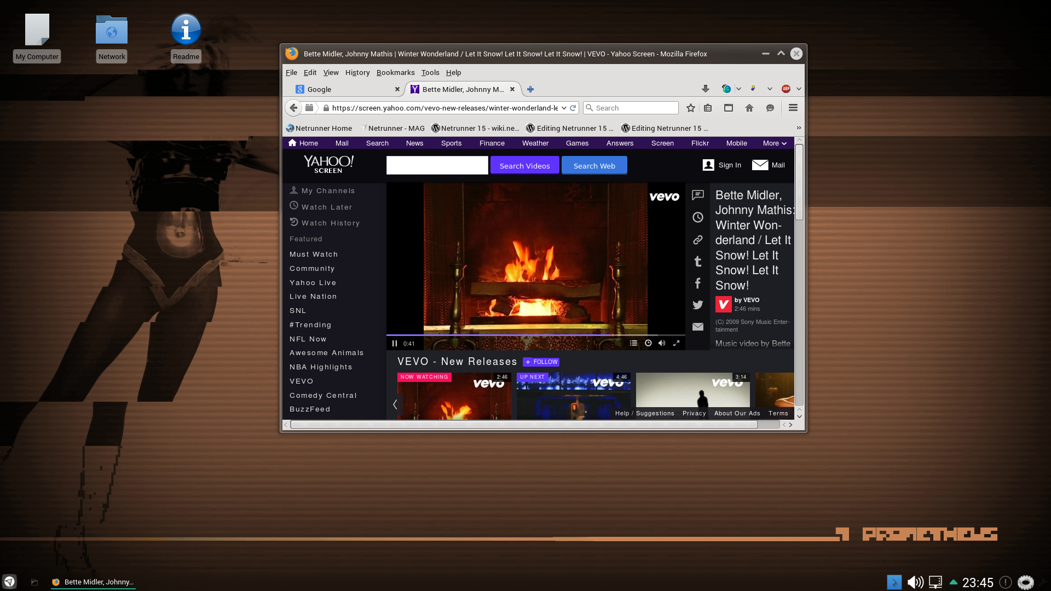This screenshot has height=591, width=1051.
Task: Open Firefox downloads with the arrow icon
Action: coord(705,88)
